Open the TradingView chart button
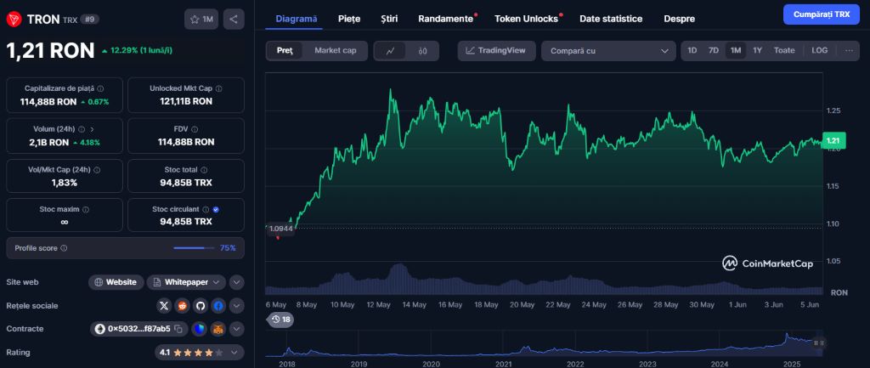 495,51
